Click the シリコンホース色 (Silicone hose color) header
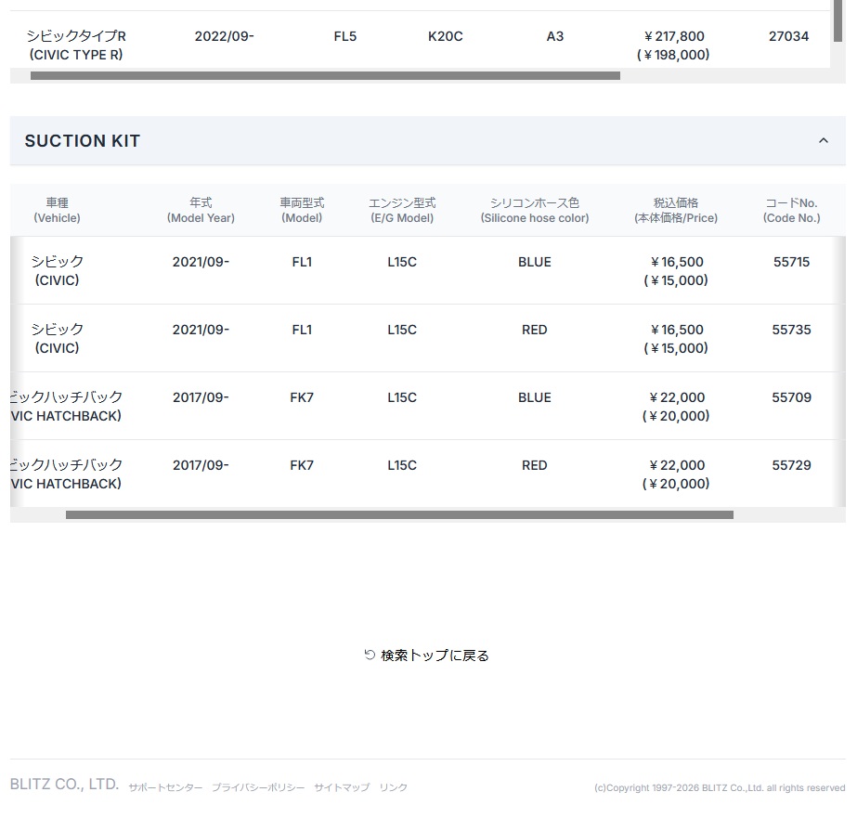The height and width of the screenshot is (818, 857). pos(535,211)
